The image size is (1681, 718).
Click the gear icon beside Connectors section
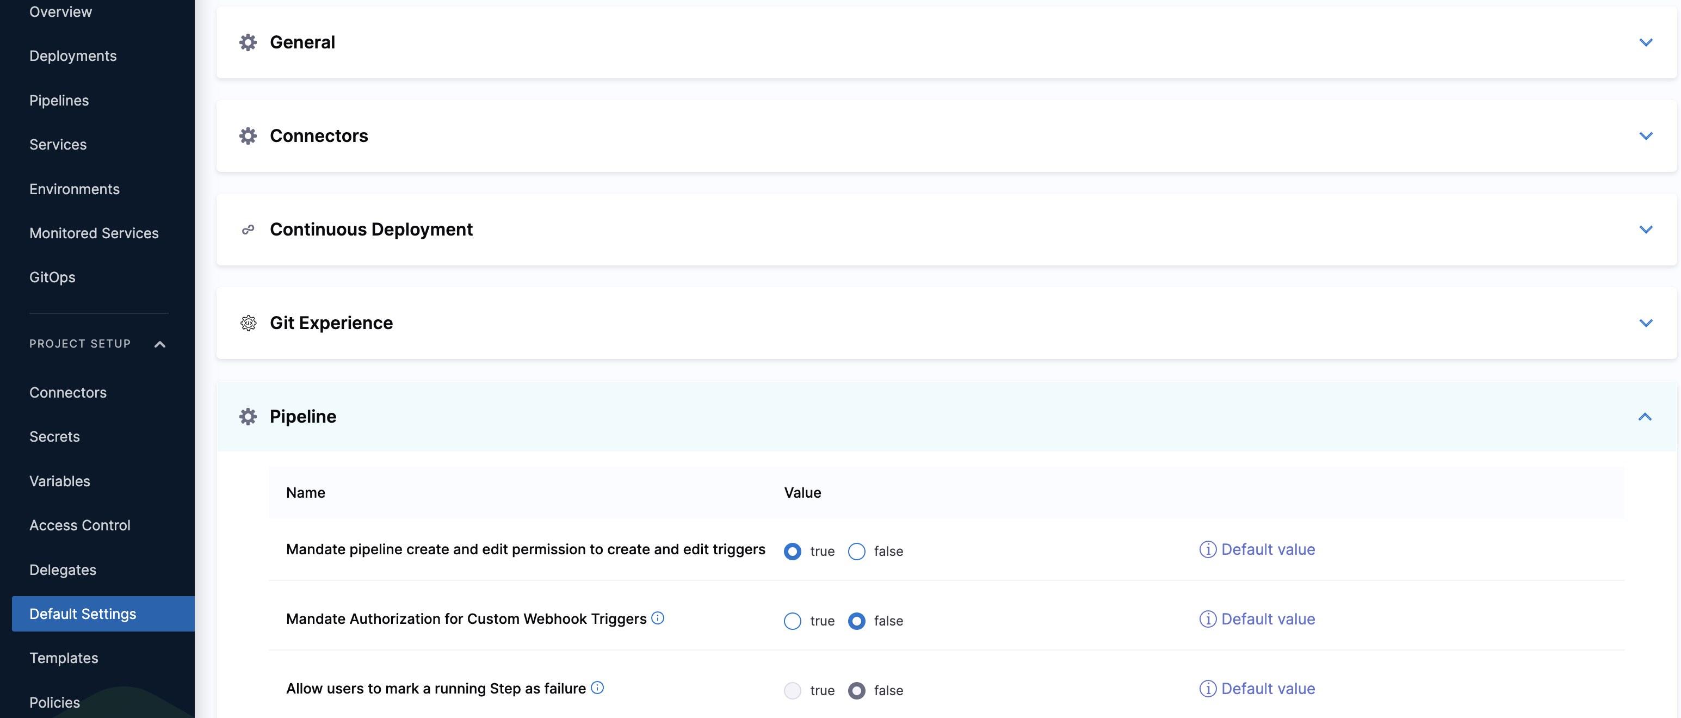click(248, 136)
